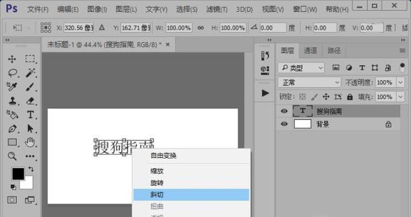The image size is (411, 217).
Task: Open the 文件(F) menu
Action: click(x=38, y=10)
